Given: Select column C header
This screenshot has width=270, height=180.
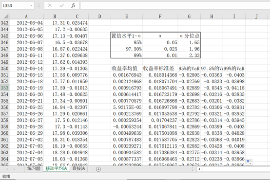Looking at the screenshot, I should click(x=77, y=17).
